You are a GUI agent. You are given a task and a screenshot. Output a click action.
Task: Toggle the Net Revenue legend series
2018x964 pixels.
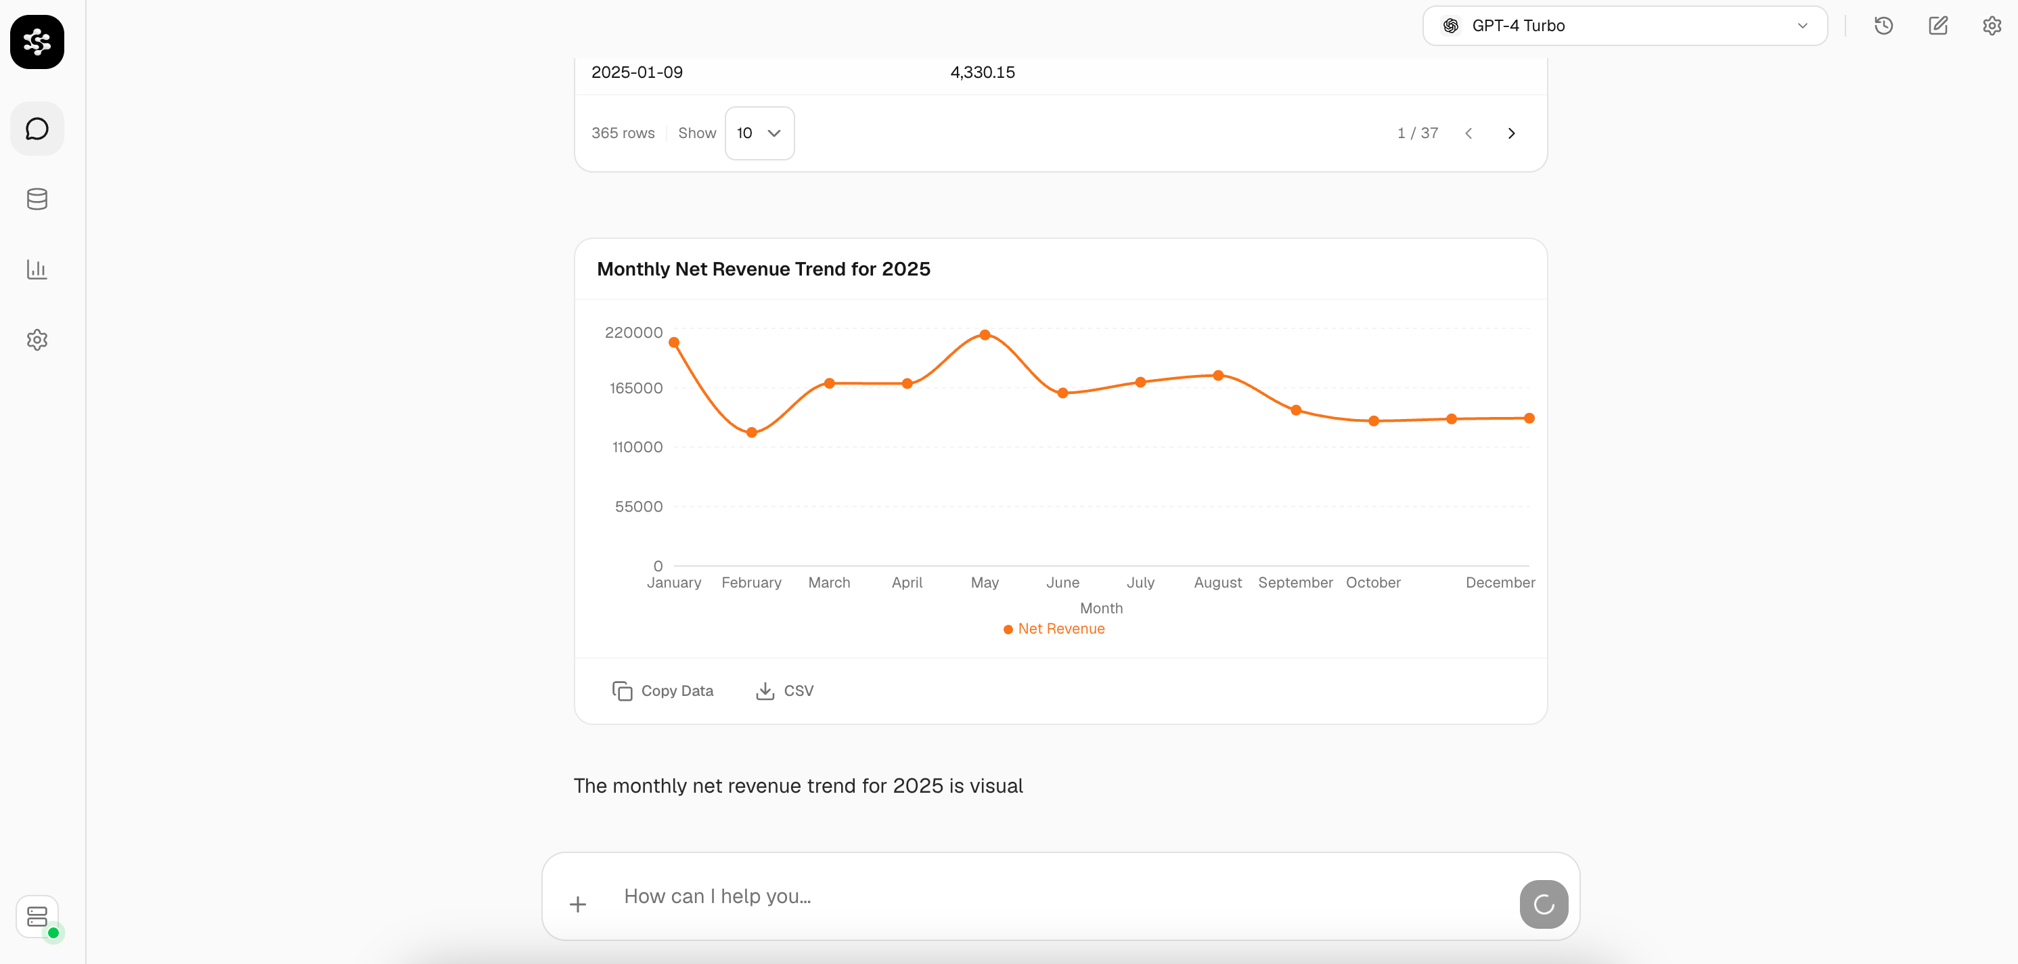[1054, 628]
